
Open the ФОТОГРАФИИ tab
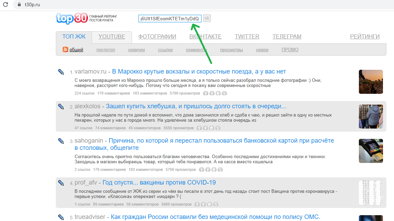tap(157, 37)
